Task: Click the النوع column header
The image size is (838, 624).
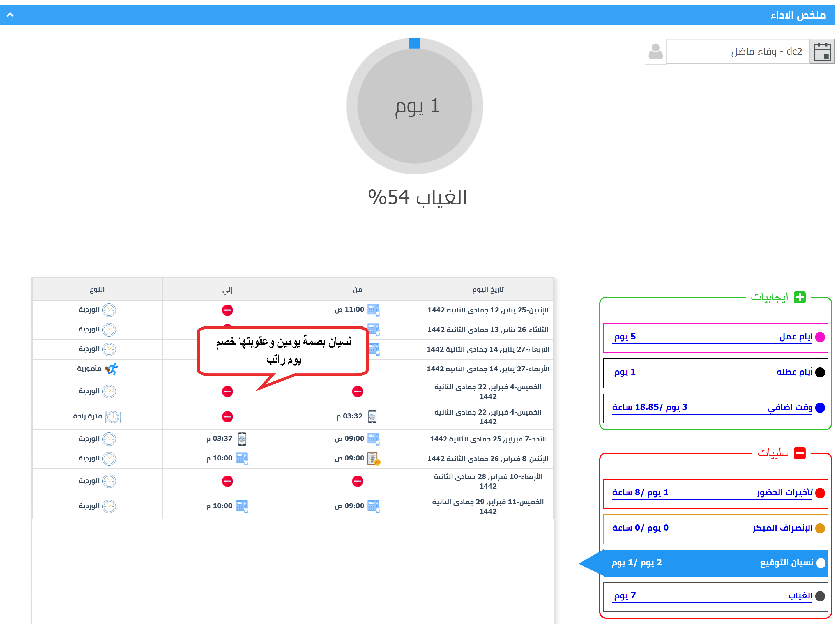Action: [x=97, y=289]
